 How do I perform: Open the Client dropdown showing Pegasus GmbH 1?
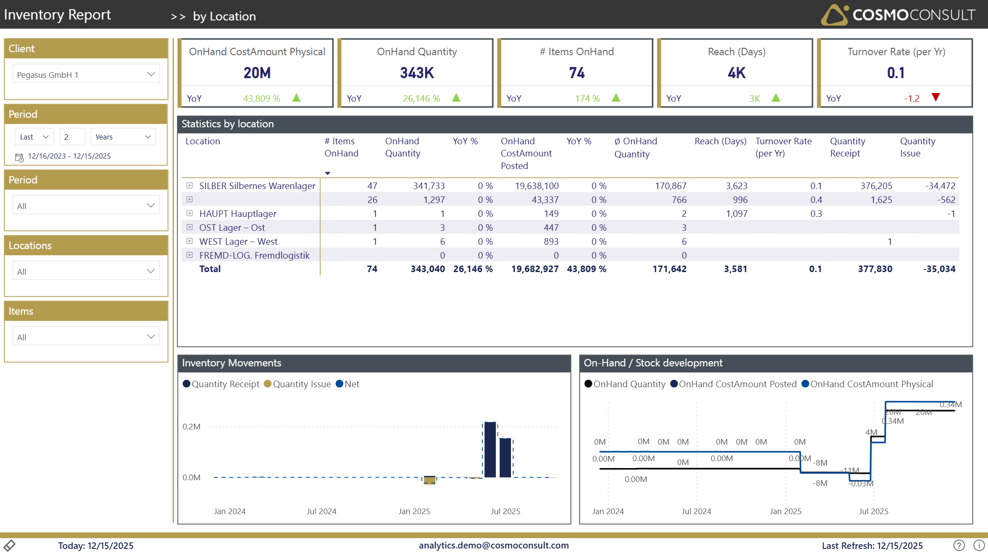pyautogui.click(x=86, y=74)
